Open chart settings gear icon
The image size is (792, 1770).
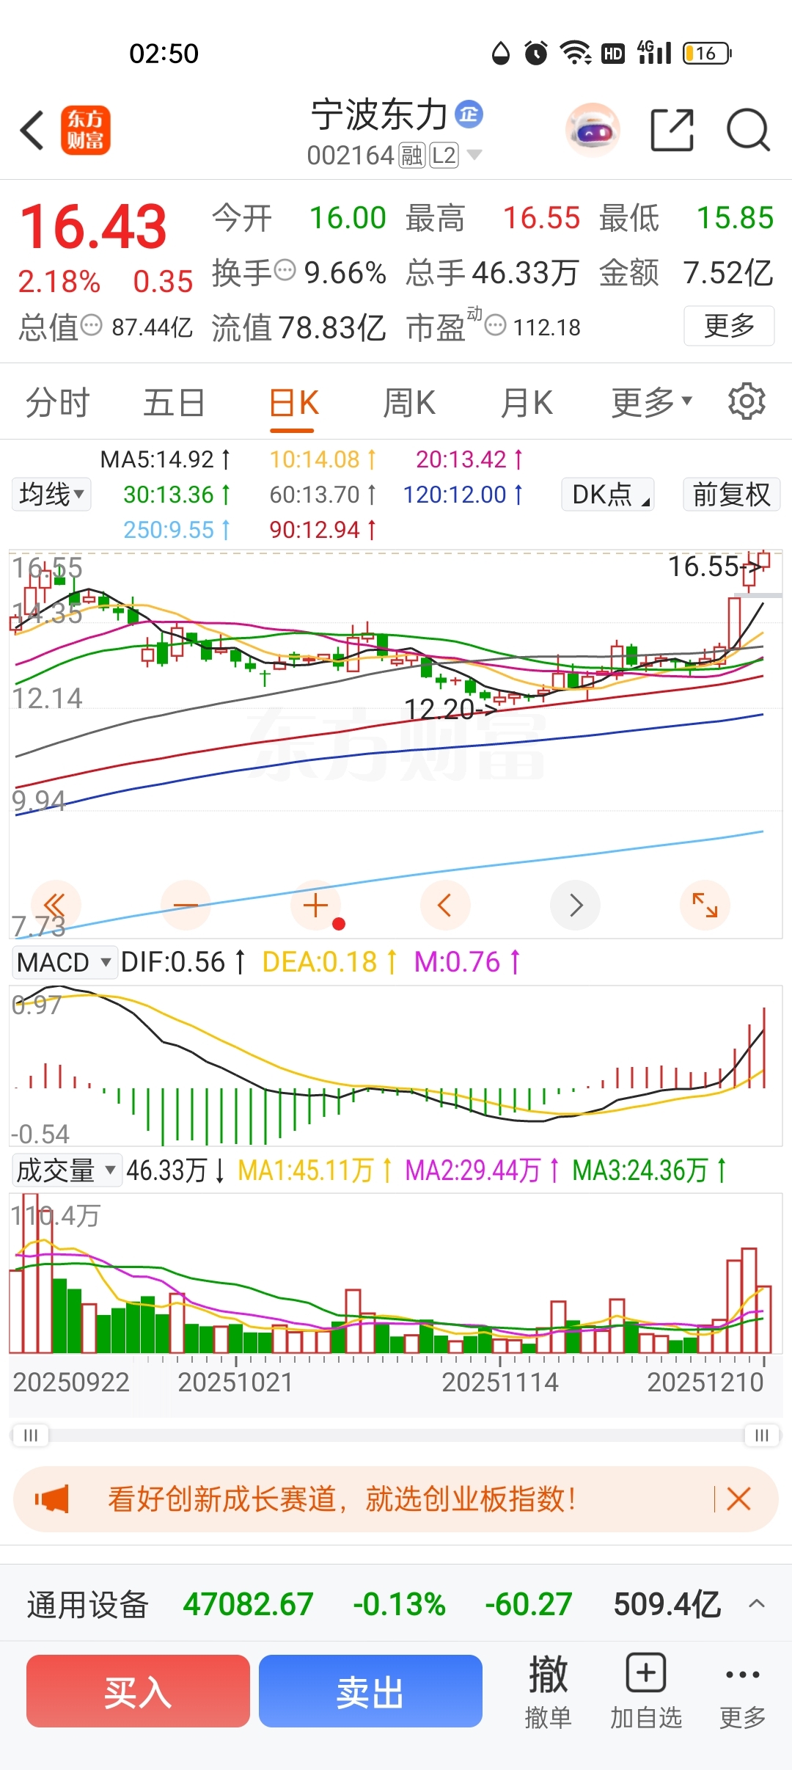747,401
